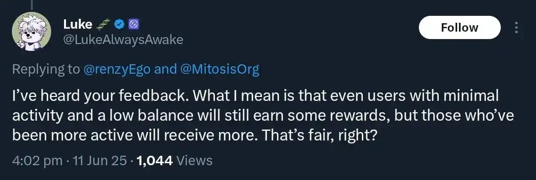Click the blue verified checkmark badge
The height and width of the screenshot is (180, 536).
[x=119, y=24]
